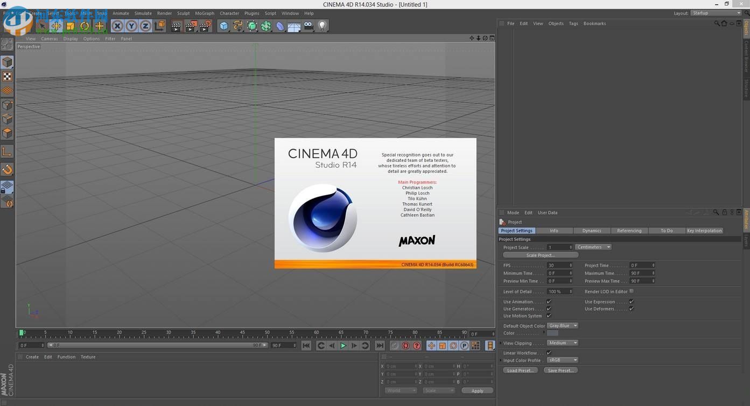Open the Centimeters unit dropdown

(593, 247)
